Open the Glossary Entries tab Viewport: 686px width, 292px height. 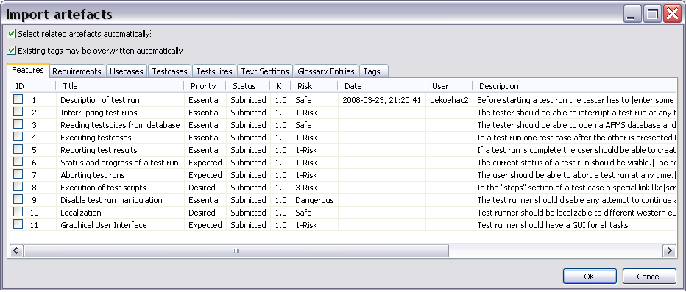326,71
